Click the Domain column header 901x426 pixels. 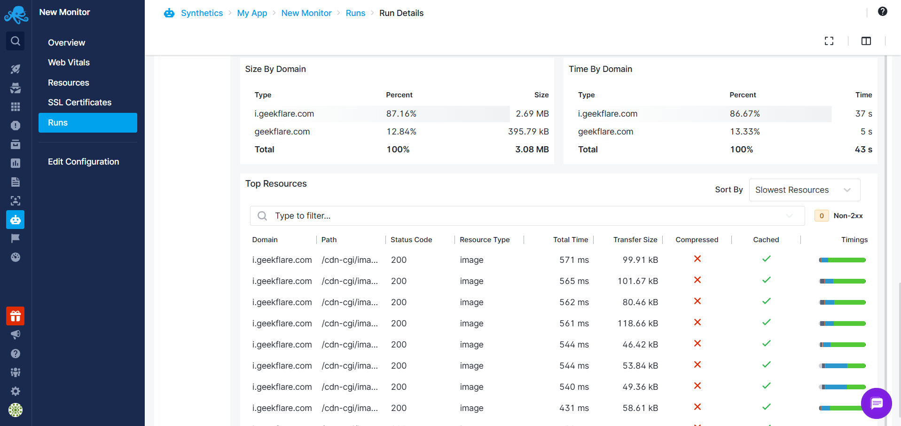(265, 240)
